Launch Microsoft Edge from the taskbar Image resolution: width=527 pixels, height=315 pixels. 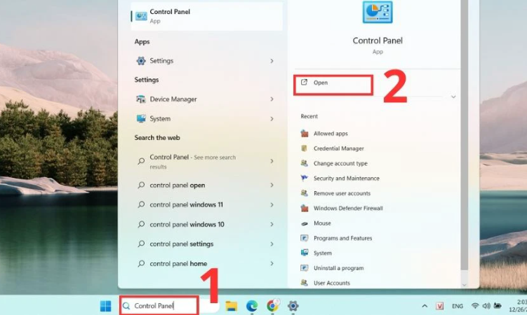[252, 306]
